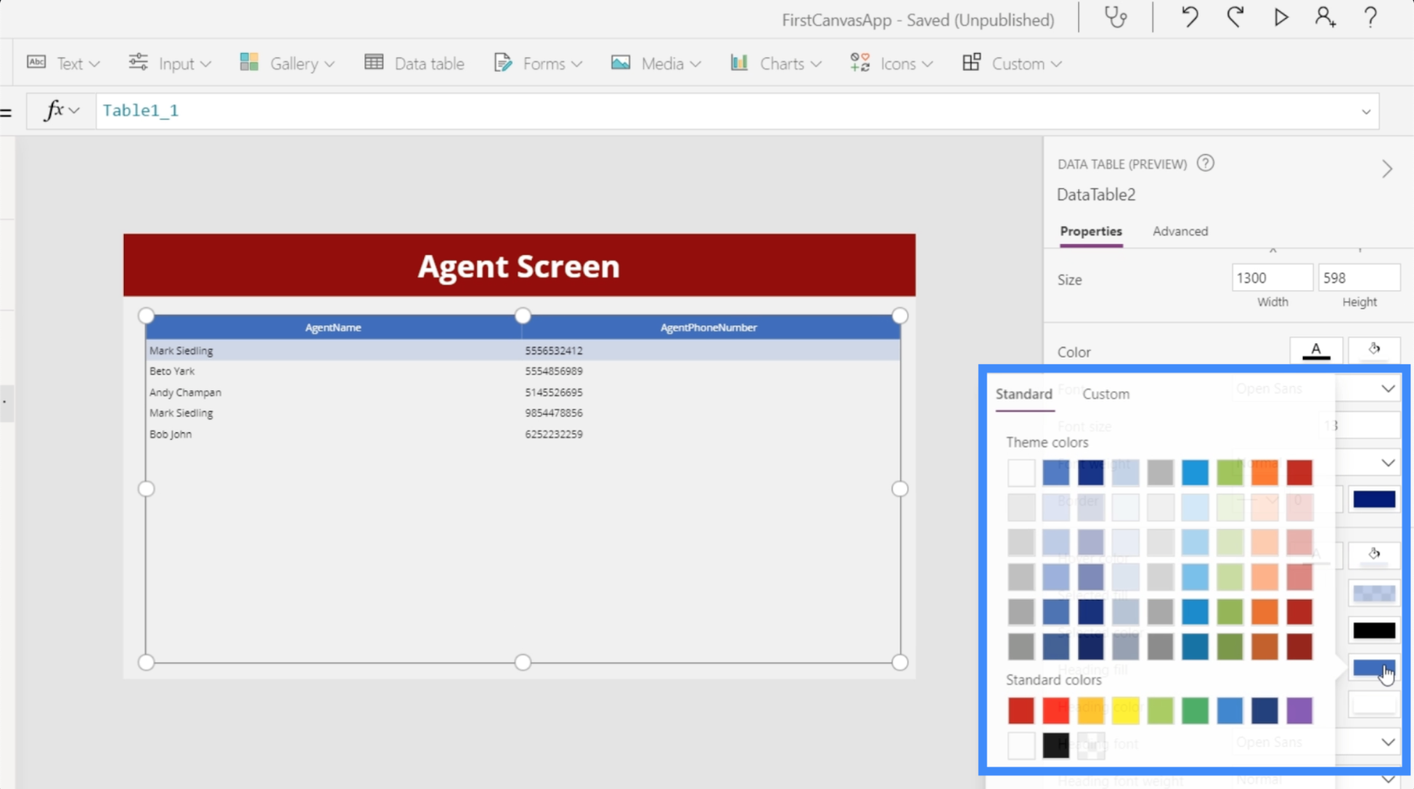The height and width of the screenshot is (789, 1414).
Task: Click the Height field showing 598
Action: click(1359, 278)
